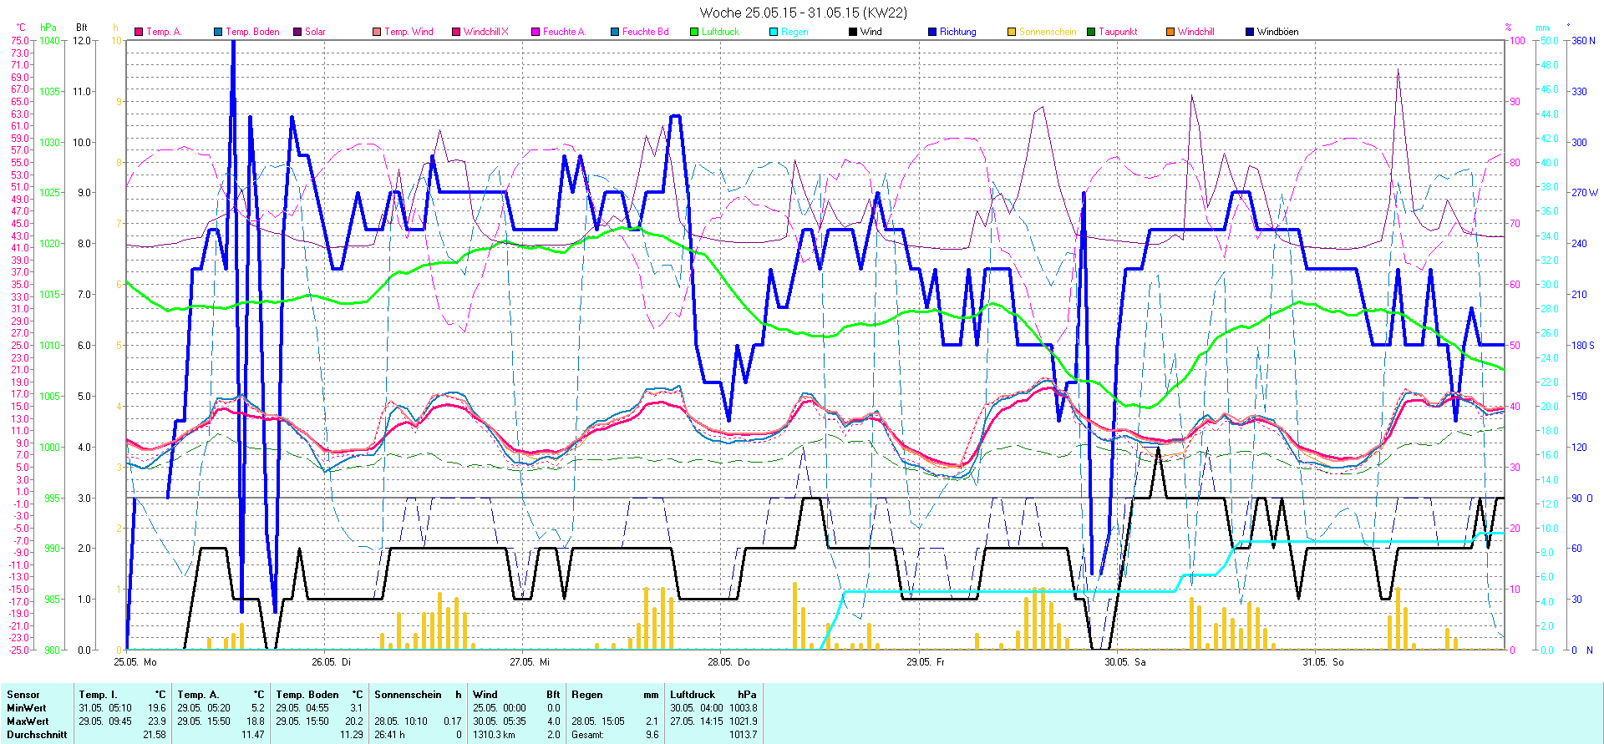Select the 26.05. Di date marker

331,662
